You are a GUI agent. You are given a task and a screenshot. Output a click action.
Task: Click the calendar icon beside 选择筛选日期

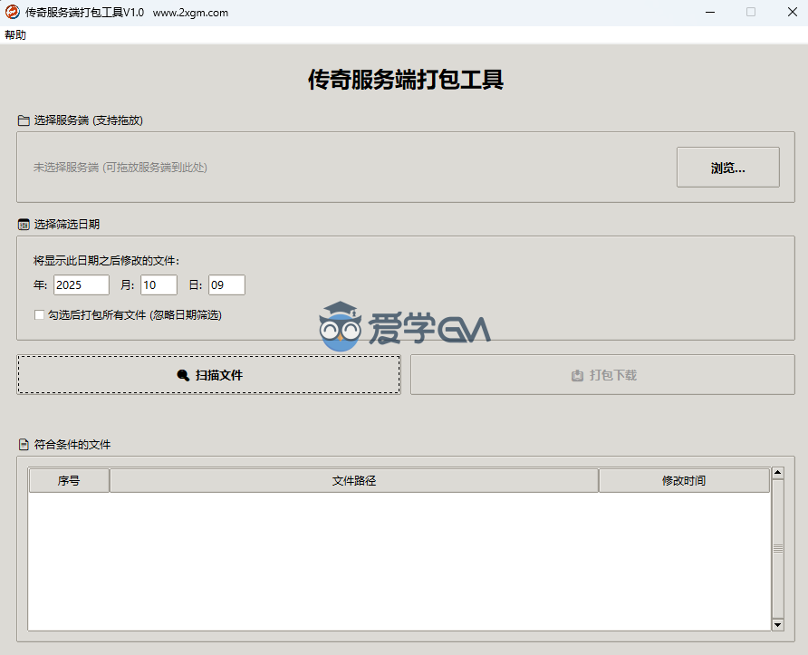tap(24, 225)
